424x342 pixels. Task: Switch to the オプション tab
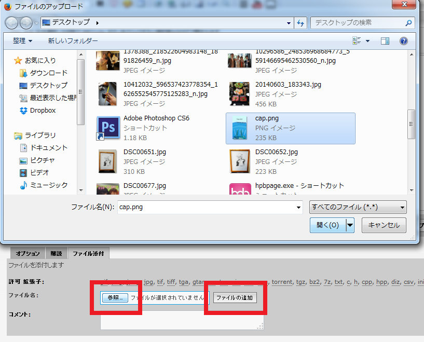click(28, 254)
